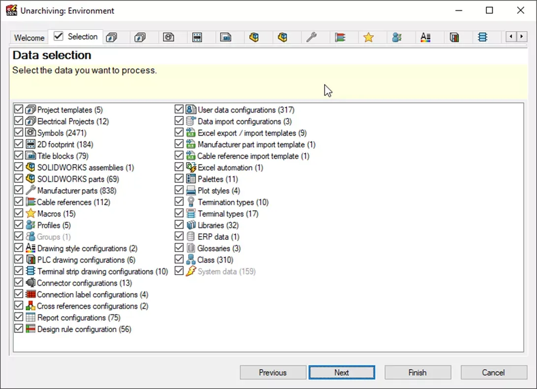Open the Title blocks tab icon
This screenshot has width=537, height=389.
pos(226,37)
